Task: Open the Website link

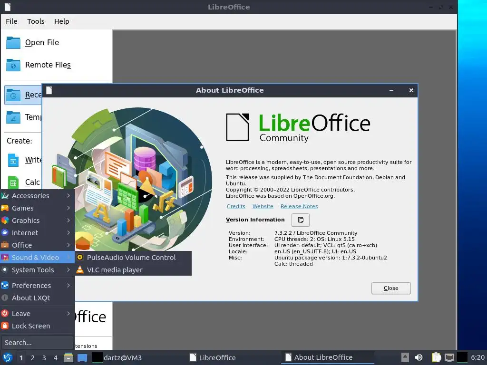Action: click(263, 206)
